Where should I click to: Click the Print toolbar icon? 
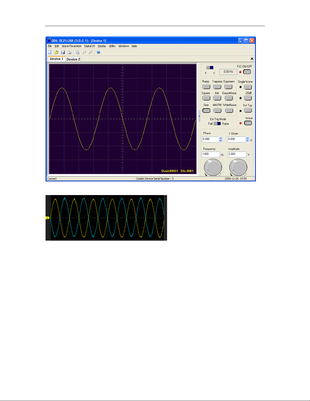(x=69, y=52)
